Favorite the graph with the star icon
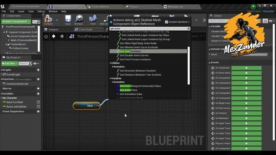Screen dimensions: 276x155 pos(46,36)
